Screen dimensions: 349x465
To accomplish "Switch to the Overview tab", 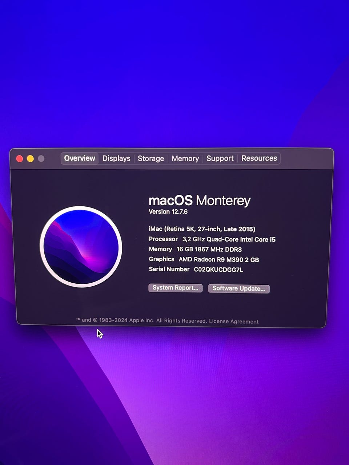I will click(x=80, y=158).
